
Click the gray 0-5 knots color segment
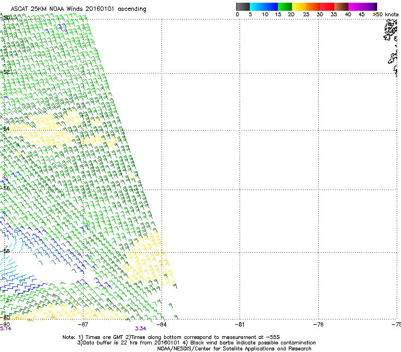point(243,6)
